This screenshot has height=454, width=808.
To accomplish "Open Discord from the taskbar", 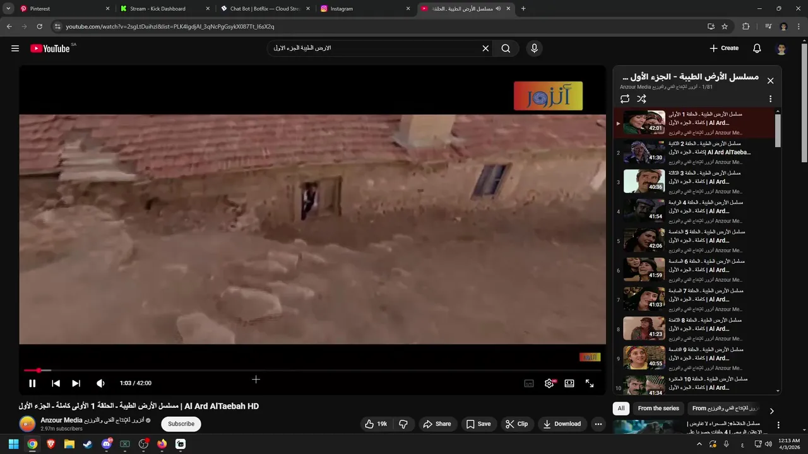I will (x=106, y=444).
